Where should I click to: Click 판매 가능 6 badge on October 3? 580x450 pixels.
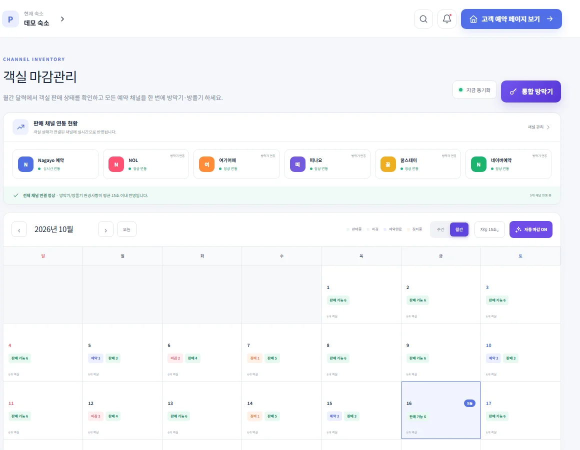coord(497,300)
